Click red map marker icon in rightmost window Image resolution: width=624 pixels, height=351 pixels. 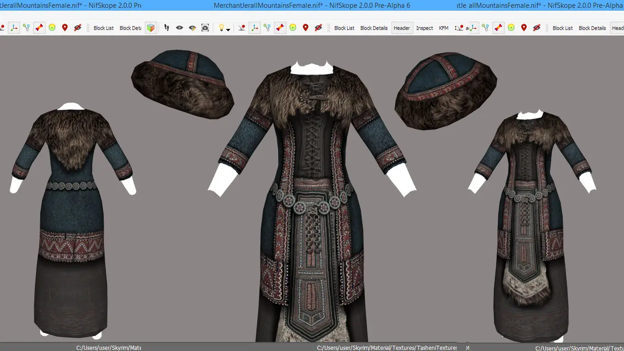(524, 28)
